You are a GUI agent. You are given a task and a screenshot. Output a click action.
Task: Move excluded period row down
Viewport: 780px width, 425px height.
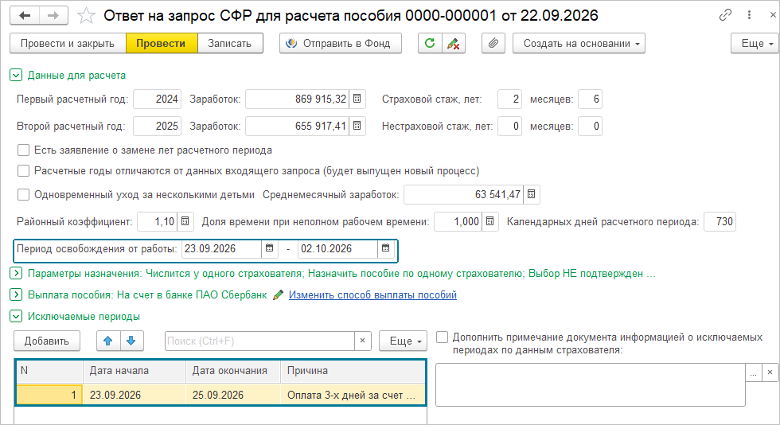click(131, 341)
